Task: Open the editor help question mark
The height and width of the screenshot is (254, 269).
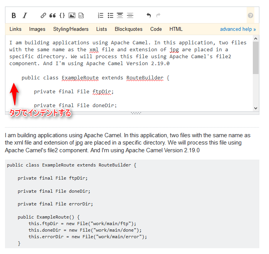Action: coord(251,15)
